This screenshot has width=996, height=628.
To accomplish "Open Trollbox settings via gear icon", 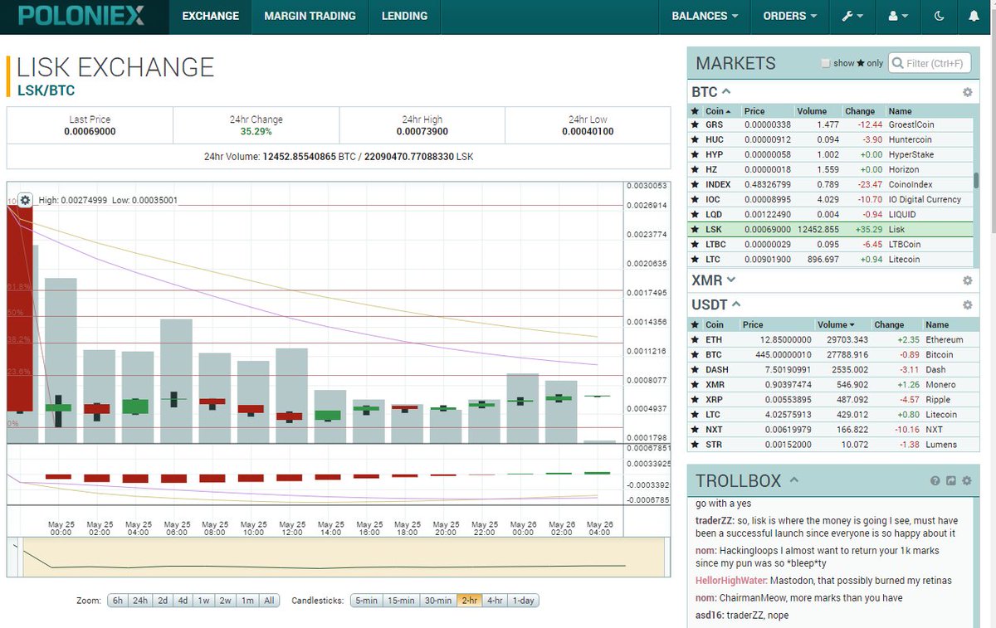I will pyautogui.click(x=966, y=481).
